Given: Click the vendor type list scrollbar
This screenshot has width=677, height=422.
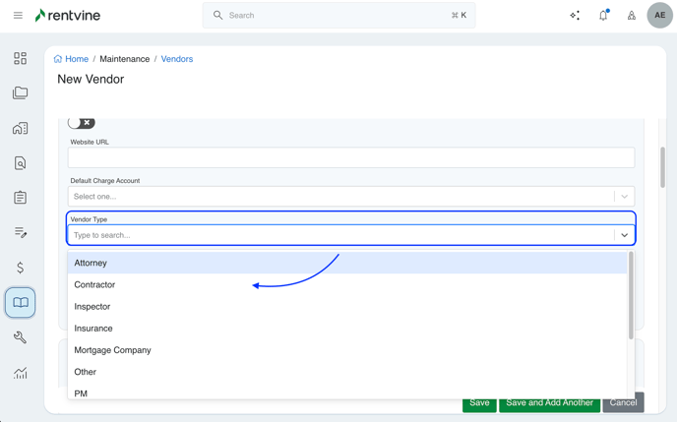Looking at the screenshot, I should (x=631, y=295).
